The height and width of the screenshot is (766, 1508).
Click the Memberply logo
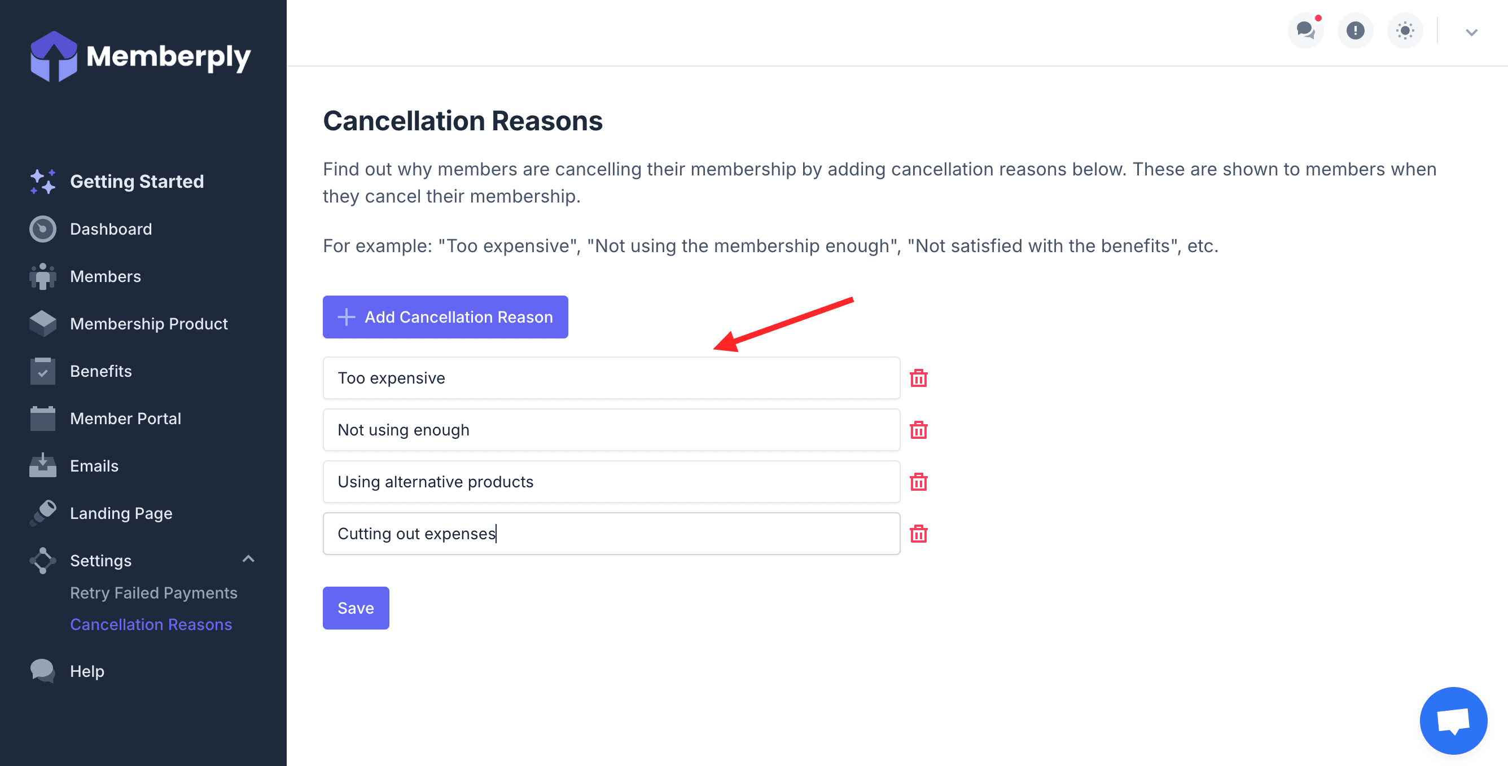point(141,57)
